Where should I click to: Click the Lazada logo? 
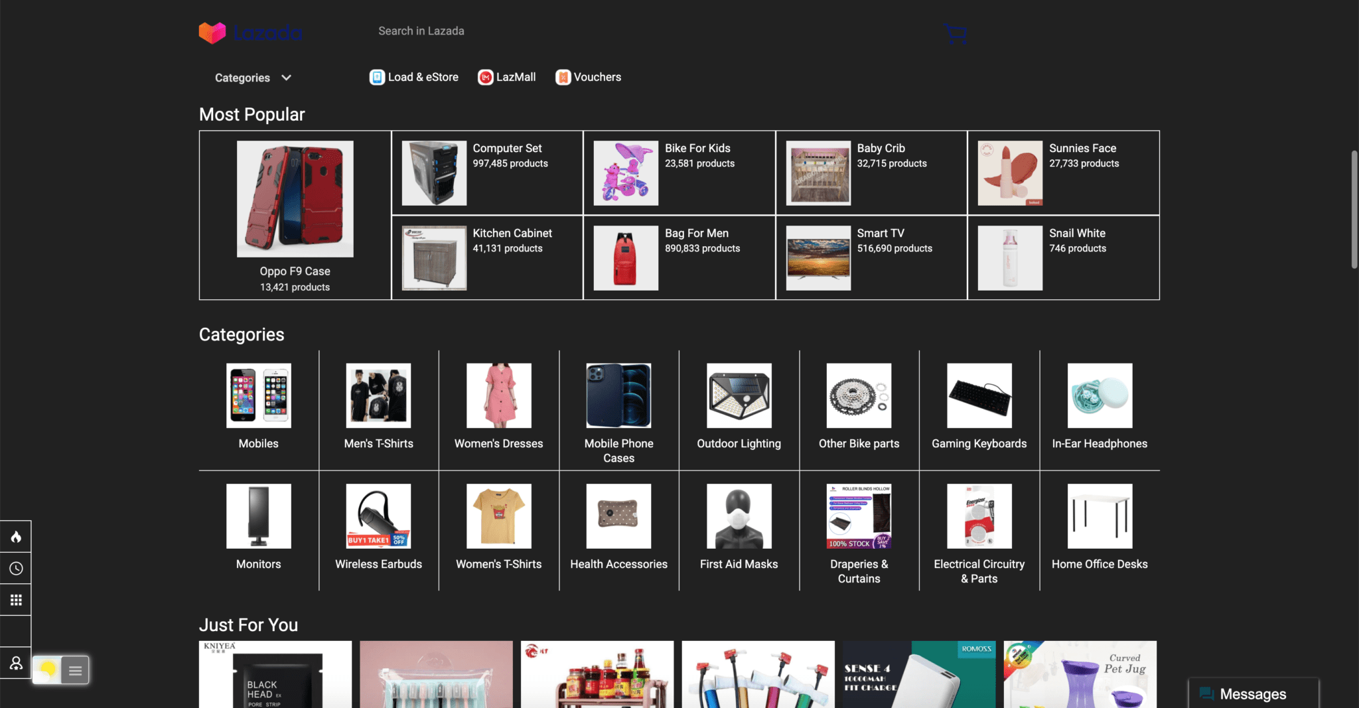pyautogui.click(x=250, y=31)
